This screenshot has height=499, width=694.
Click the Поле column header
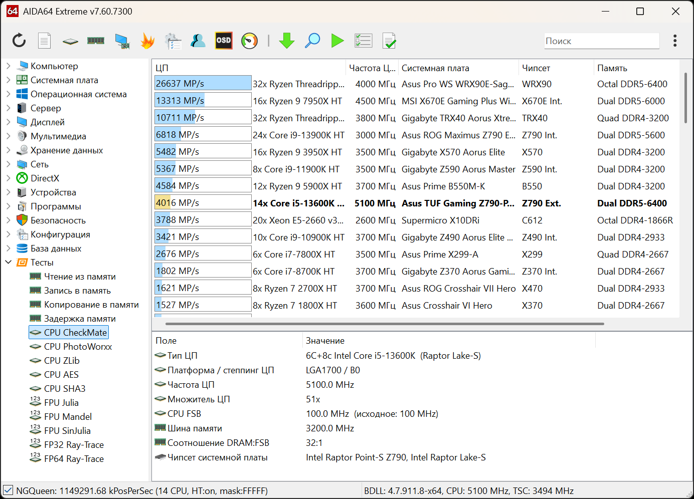(227, 341)
